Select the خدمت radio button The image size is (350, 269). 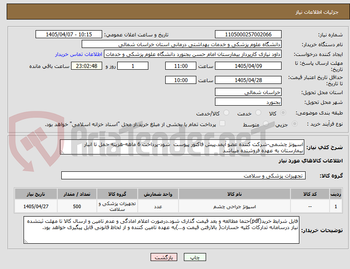258,113
